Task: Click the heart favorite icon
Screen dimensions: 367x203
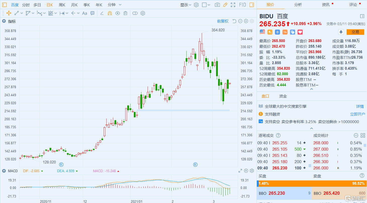Action: (300, 32)
